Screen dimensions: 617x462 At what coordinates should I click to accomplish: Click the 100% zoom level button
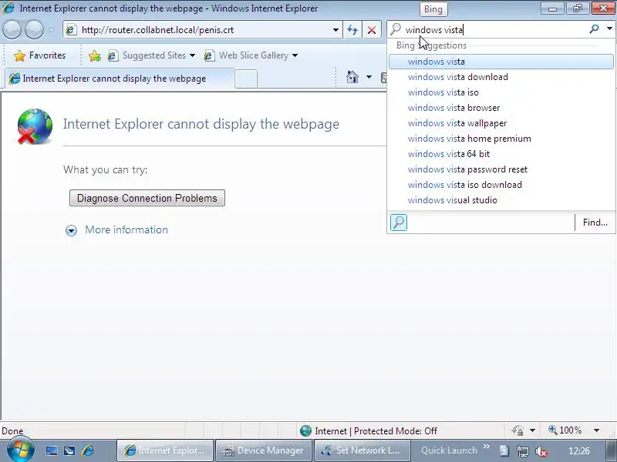(x=565, y=430)
